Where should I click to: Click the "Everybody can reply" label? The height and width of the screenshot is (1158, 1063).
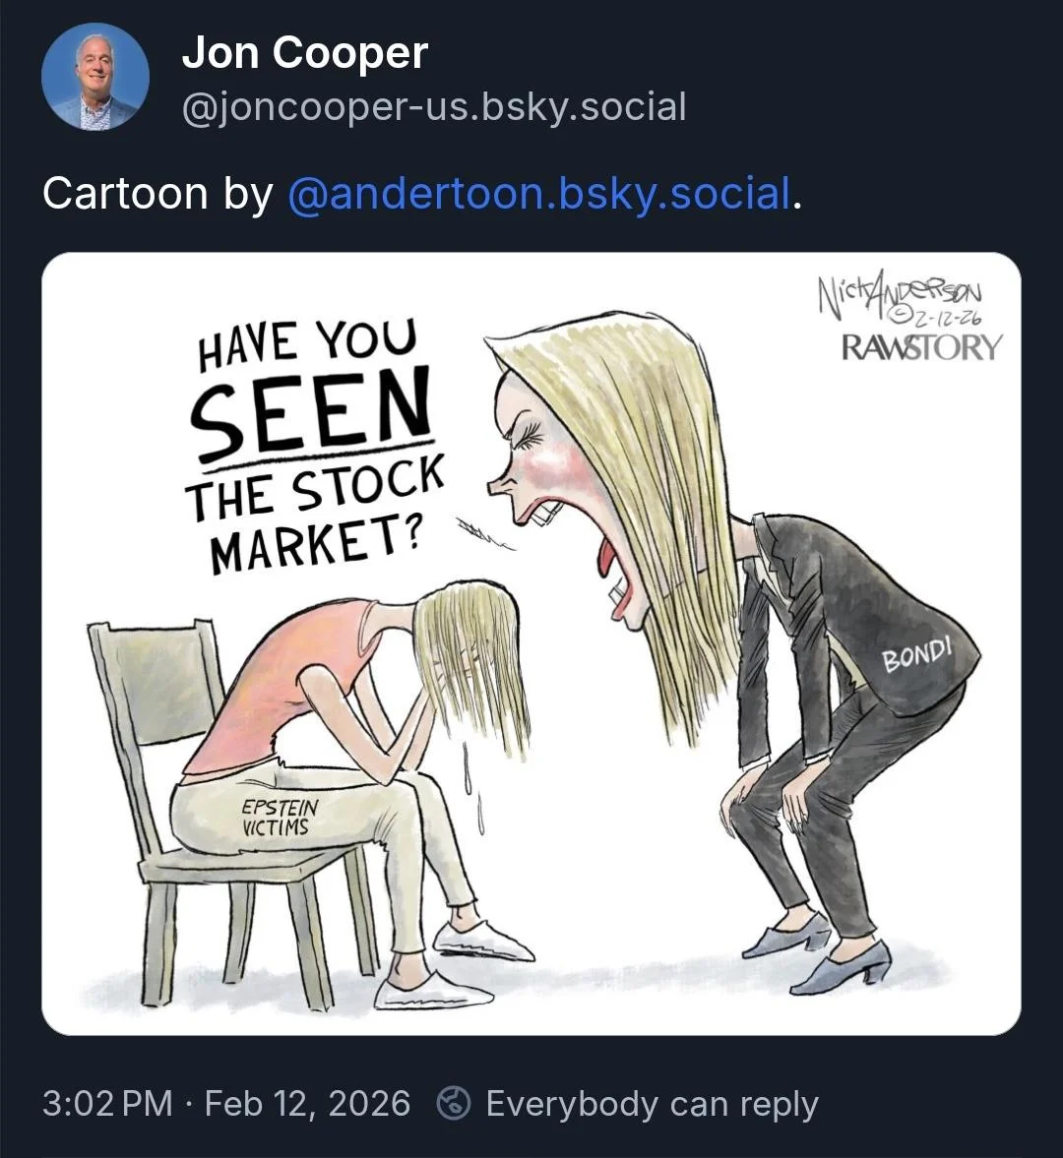(x=652, y=1103)
